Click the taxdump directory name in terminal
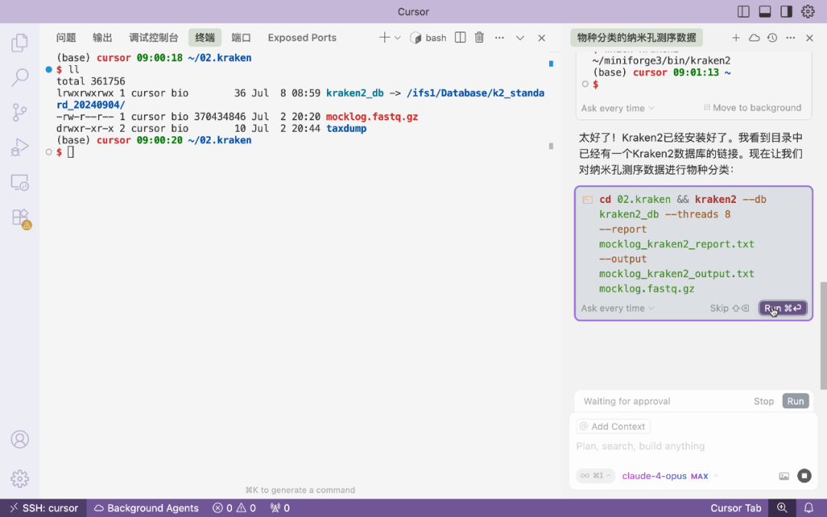This screenshot has height=517, width=827. [346, 128]
